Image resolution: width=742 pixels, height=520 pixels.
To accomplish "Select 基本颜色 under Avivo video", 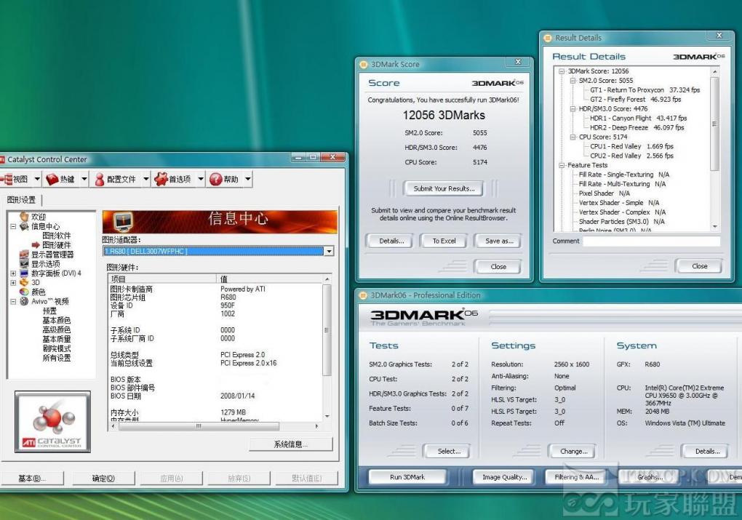I will 56,320.
